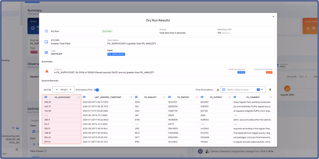Open the Sort By Weight dropdown

pyautogui.click(x=63, y=89)
